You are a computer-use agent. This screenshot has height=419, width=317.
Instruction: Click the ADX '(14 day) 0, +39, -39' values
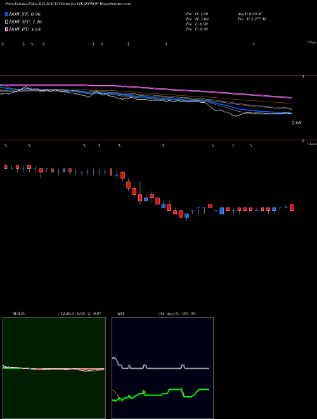(176, 314)
